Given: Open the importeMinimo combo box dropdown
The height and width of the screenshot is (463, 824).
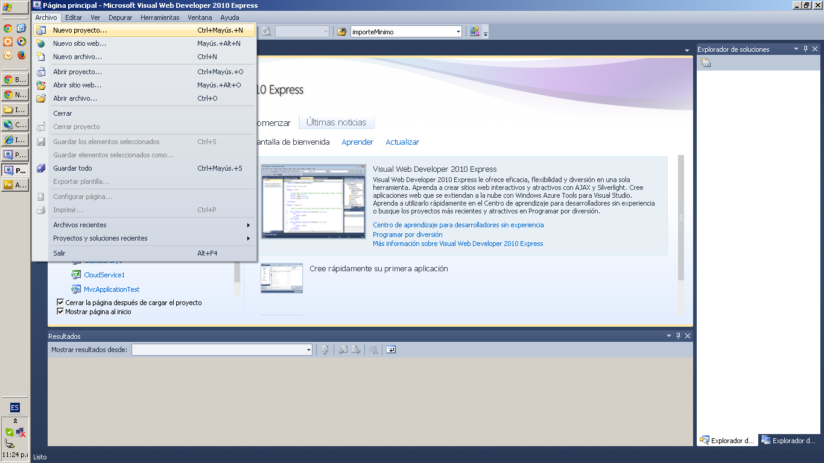Looking at the screenshot, I should 458,31.
